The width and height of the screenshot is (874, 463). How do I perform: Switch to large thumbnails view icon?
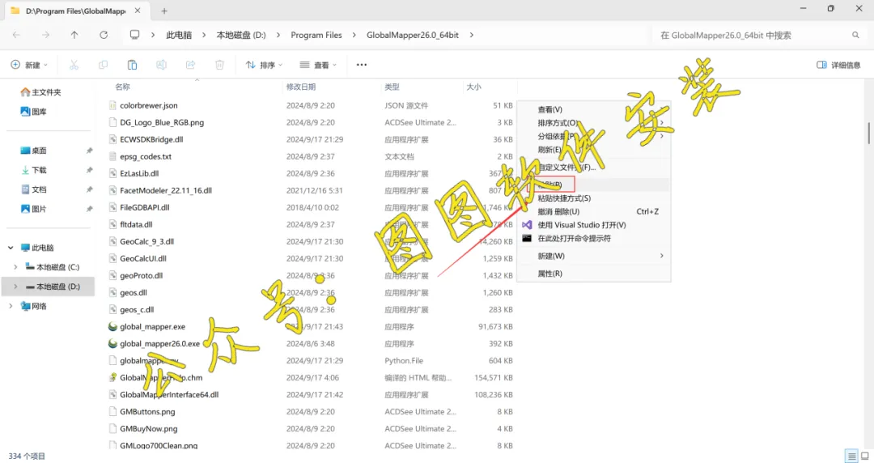click(864, 456)
